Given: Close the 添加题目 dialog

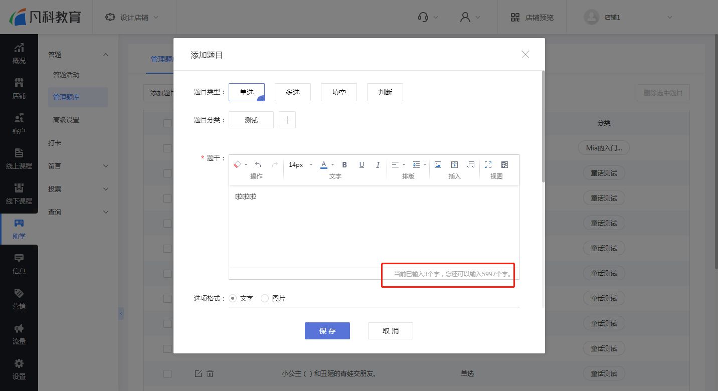Looking at the screenshot, I should click(525, 54).
